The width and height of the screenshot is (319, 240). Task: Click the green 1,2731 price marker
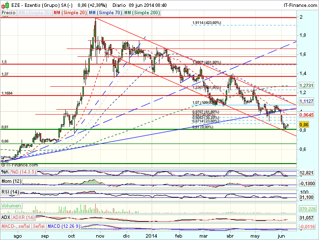(x=307, y=85)
